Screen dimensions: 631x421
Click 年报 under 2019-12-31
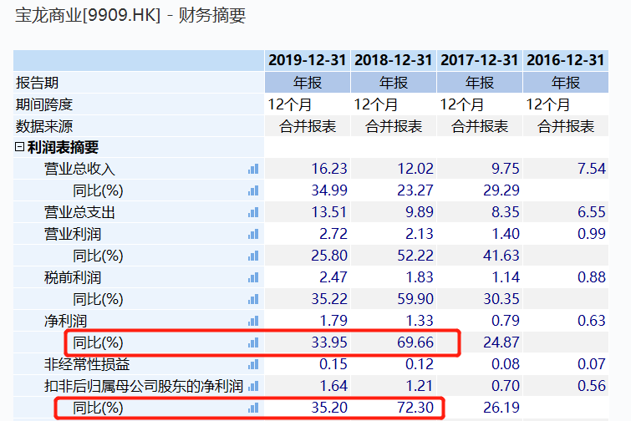(308, 83)
